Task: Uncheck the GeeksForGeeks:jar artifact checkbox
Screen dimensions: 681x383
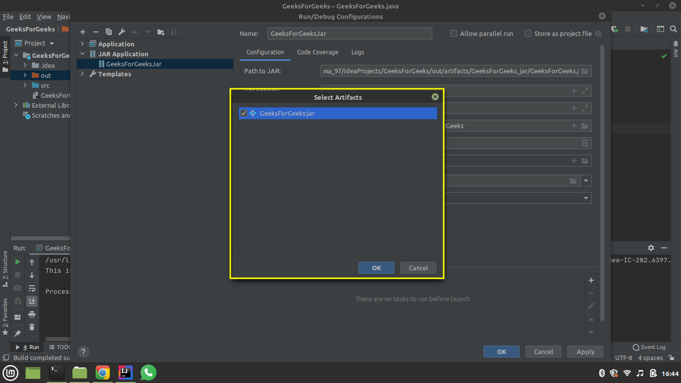Action: [x=244, y=113]
